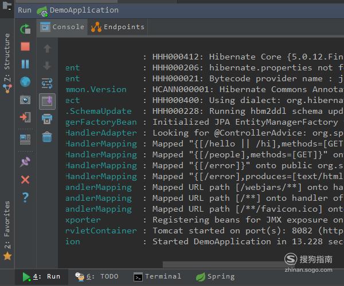Screen dimensions: 344x286
Task: Click the HCANN000001 Hibernate Commons line
Action: pyautogui.click(x=205, y=89)
